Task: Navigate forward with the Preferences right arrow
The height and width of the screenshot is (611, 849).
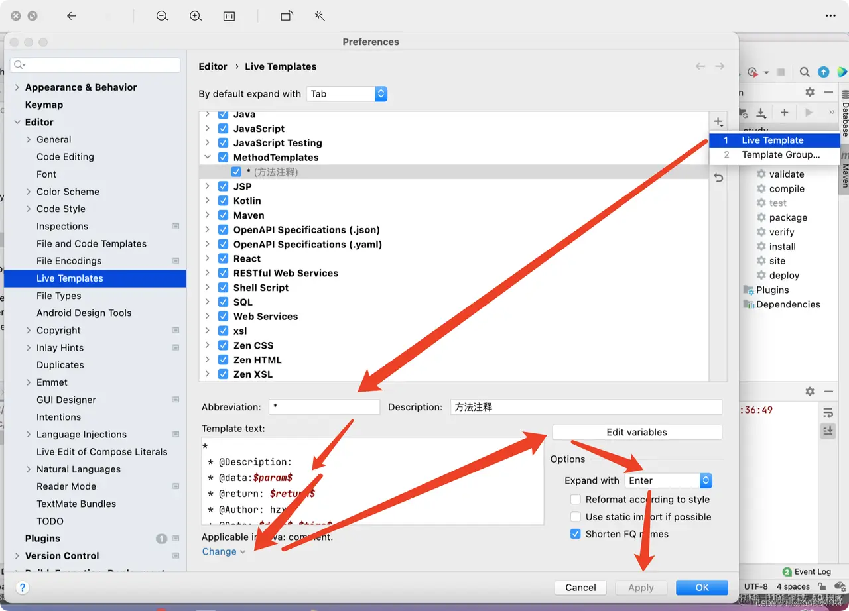Action: pos(720,66)
